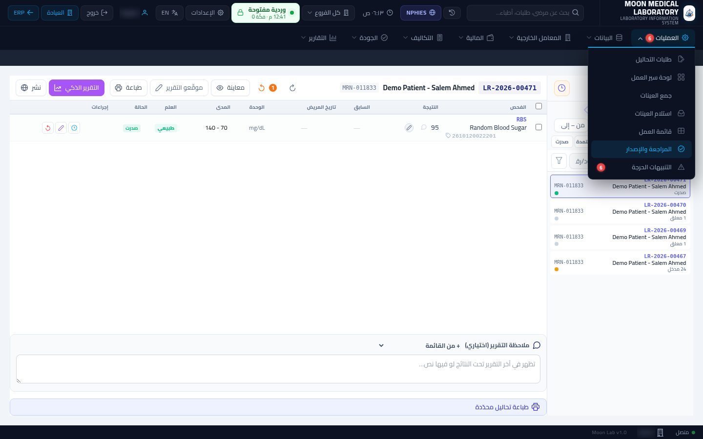The width and height of the screenshot is (703, 439).
Task: Click the purple edit icon in the RBS row actions
Action: pos(61,128)
